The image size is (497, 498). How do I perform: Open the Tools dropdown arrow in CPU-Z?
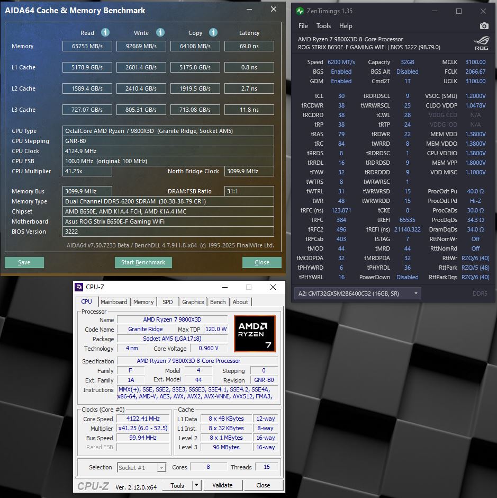pyautogui.click(x=197, y=485)
